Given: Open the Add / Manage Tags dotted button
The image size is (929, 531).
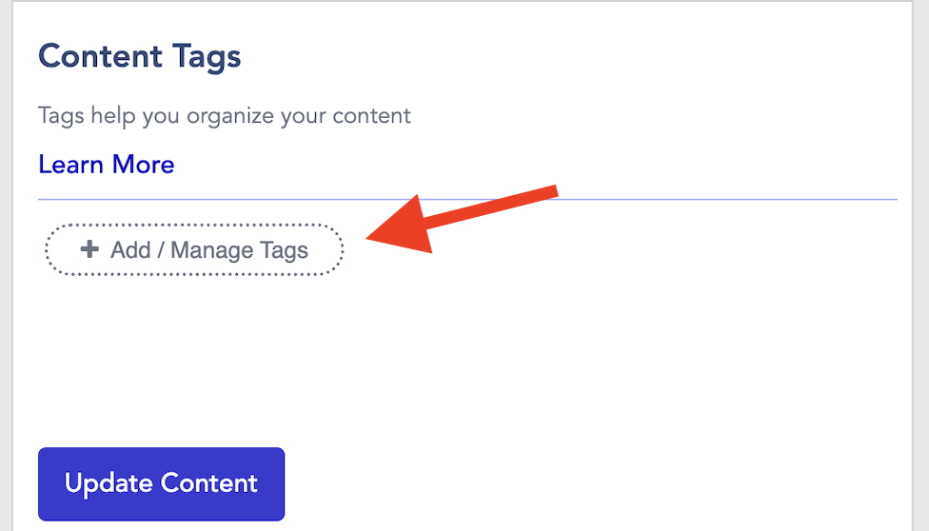Looking at the screenshot, I should [194, 249].
